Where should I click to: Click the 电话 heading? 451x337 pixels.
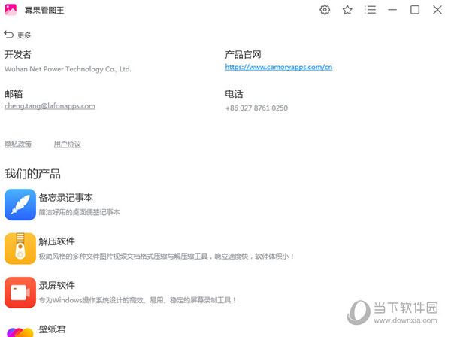[x=234, y=94]
